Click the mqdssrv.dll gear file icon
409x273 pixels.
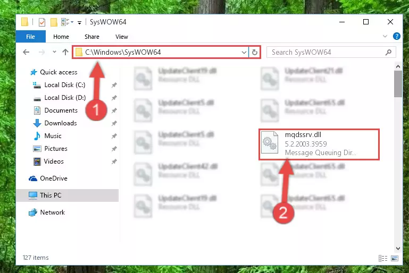click(x=270, y=142)
